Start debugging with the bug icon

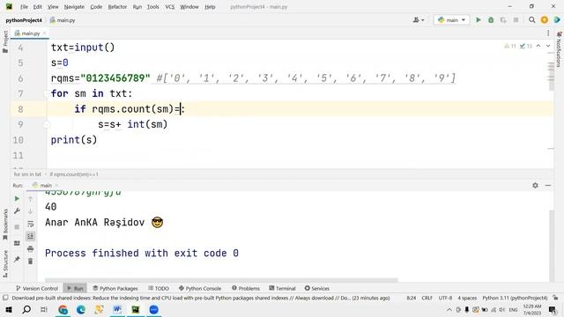tap(491, 20)
